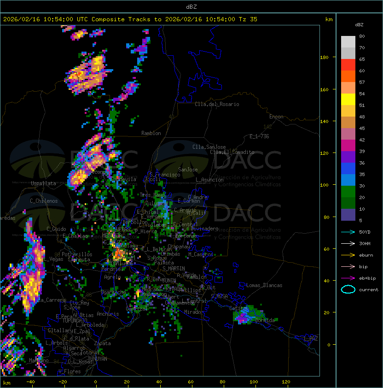This screenshot has width=383, height=388.
Task: Click the 'TUPUNGATO' map label
Action: [x=75, y=320]
